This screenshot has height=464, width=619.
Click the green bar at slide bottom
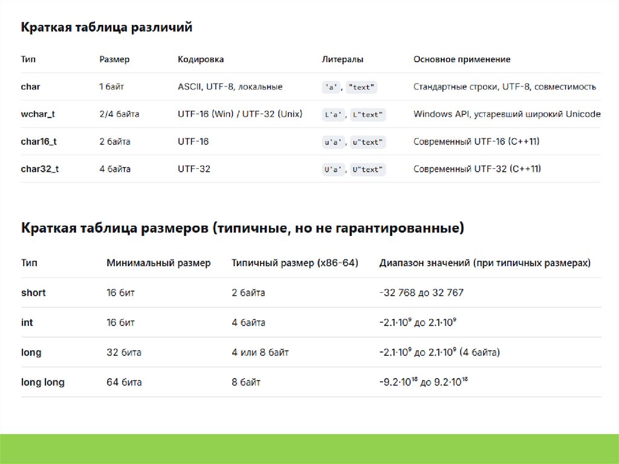(309, 448)
